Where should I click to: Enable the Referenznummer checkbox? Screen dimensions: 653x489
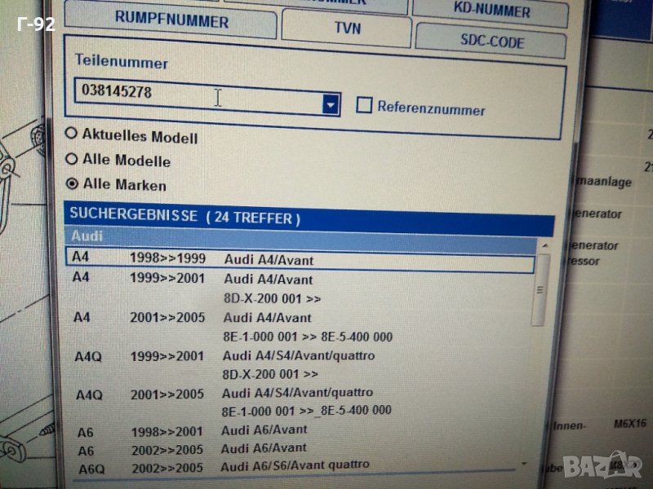365,106
